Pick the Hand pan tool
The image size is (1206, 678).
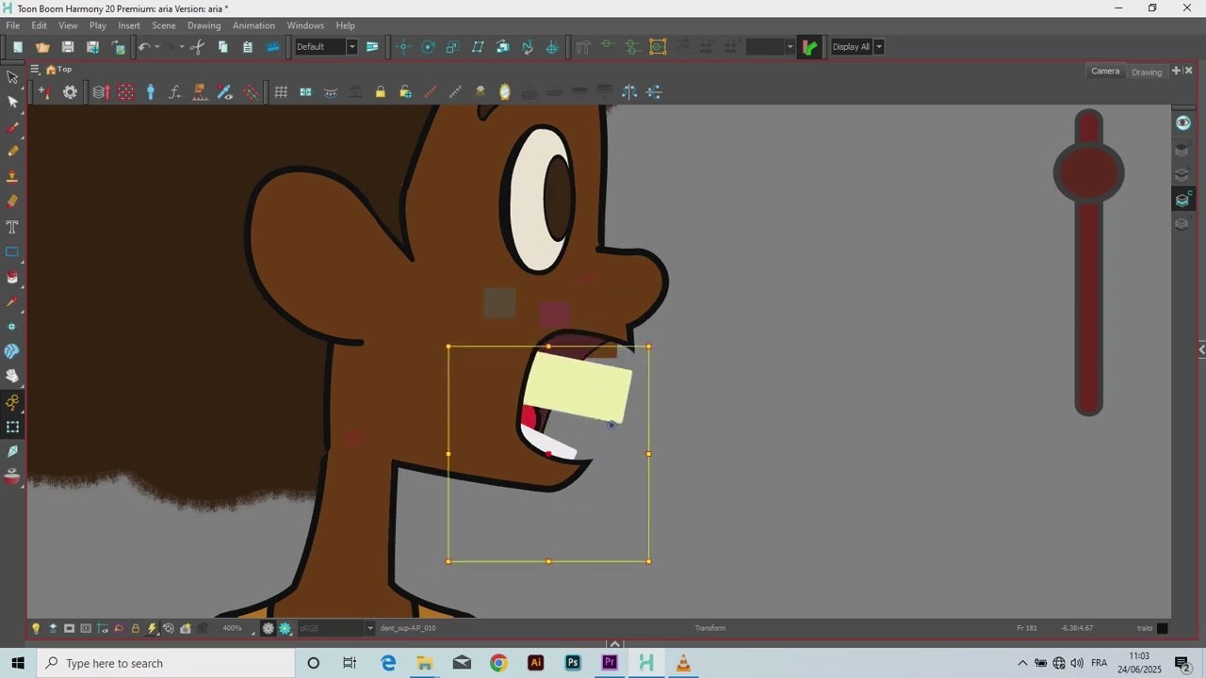(x=12, y=377)
